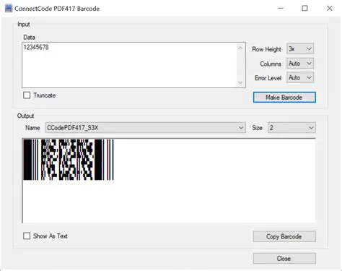Enable the Truncate checkbox
Screen dimensions: 342x271
(x=27, y=95)
